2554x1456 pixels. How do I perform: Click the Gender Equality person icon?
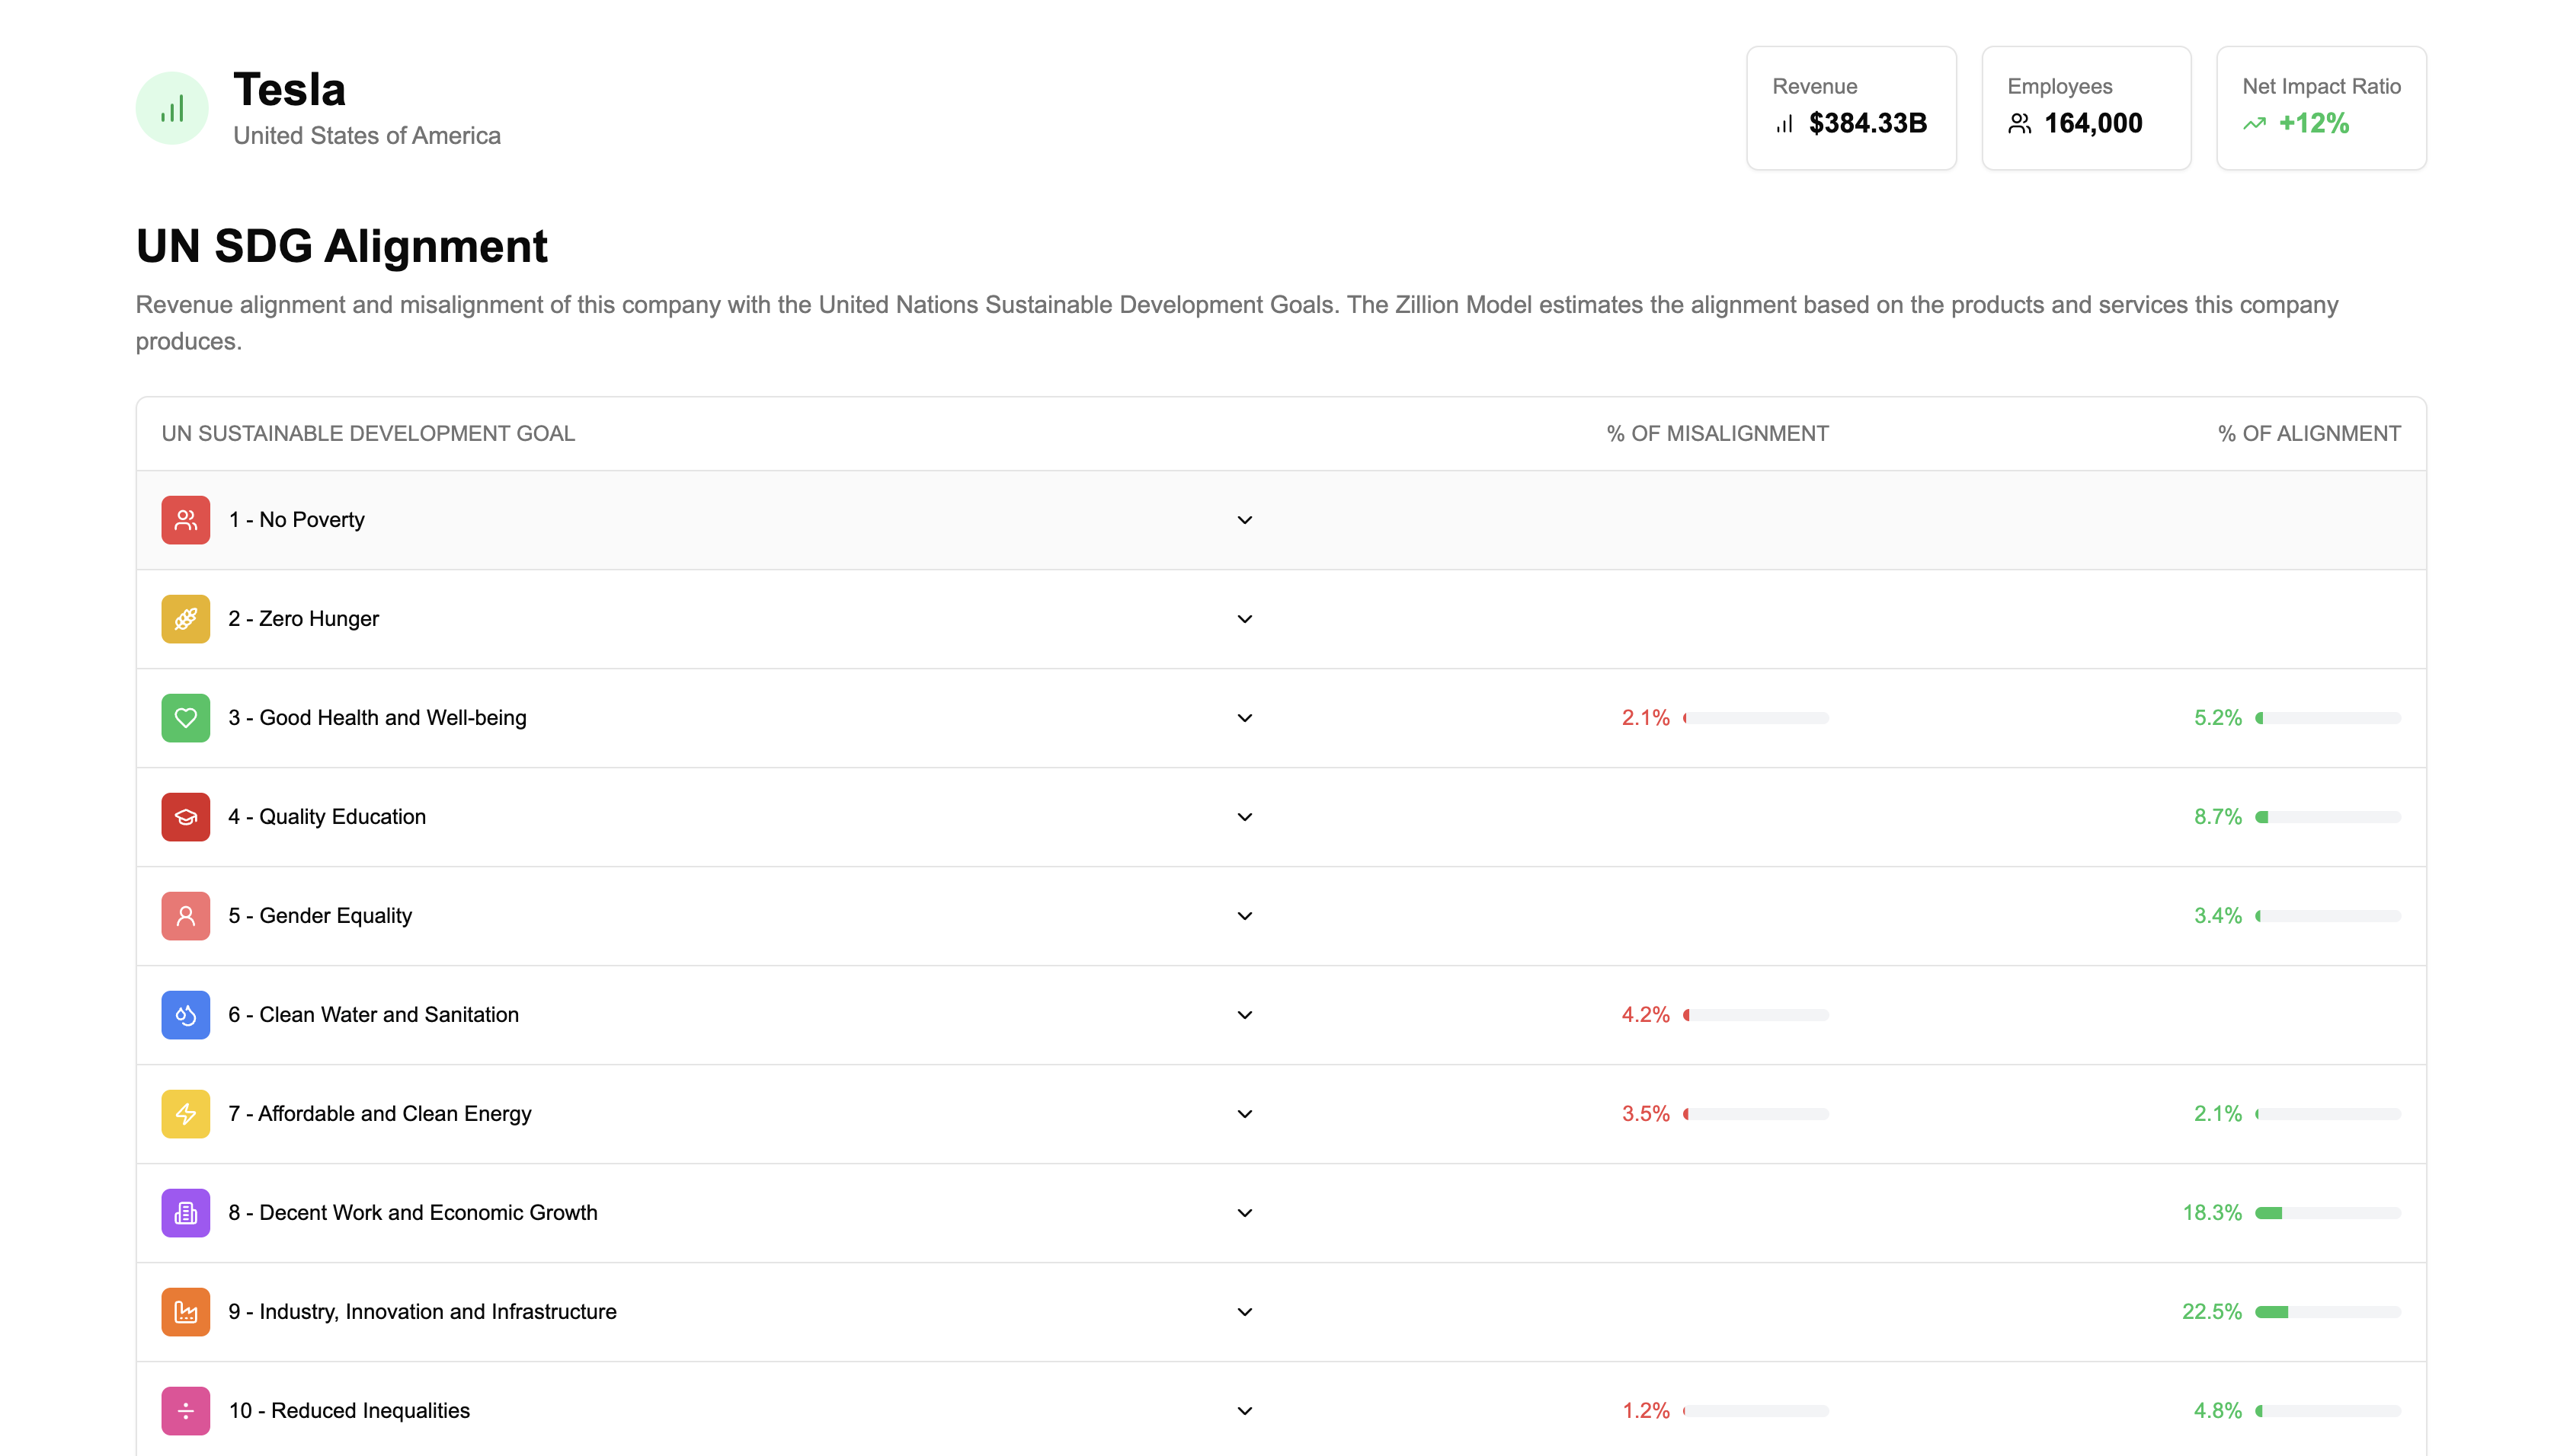click(x=185, y=916)
